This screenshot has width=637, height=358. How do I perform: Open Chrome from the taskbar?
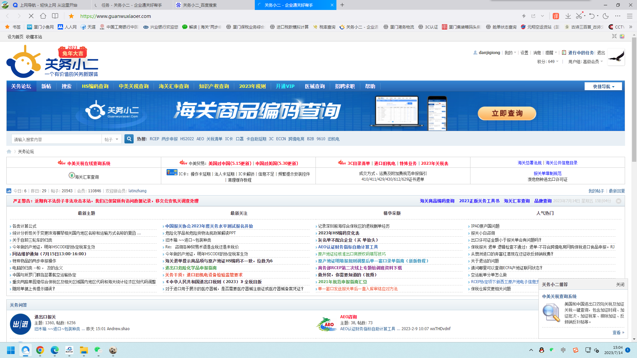coord(40,350)
